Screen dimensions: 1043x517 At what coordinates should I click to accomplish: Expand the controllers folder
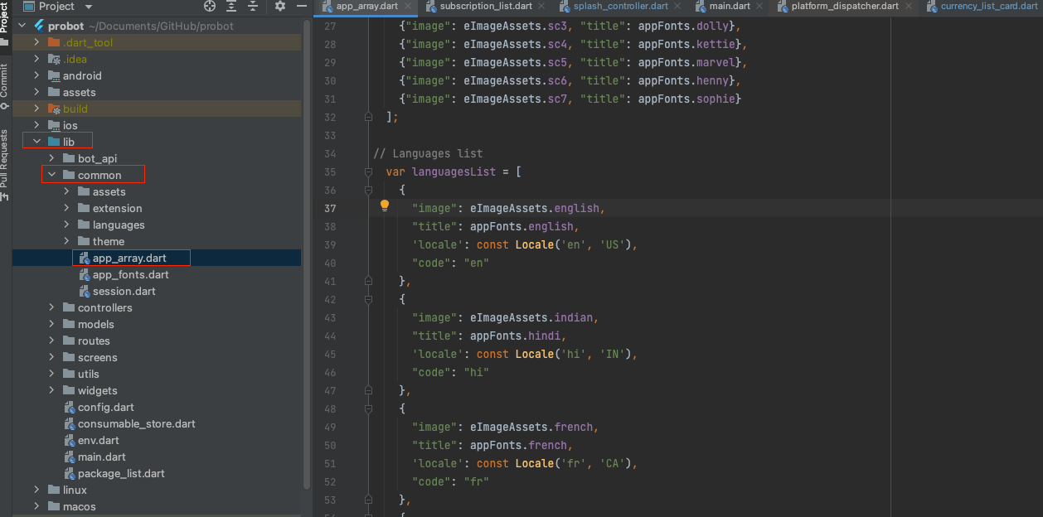pos(51,307)
